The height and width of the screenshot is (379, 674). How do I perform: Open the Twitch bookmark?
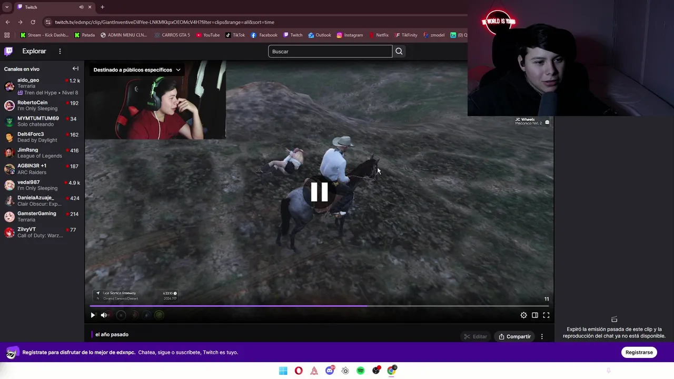[x=293, y=35]
